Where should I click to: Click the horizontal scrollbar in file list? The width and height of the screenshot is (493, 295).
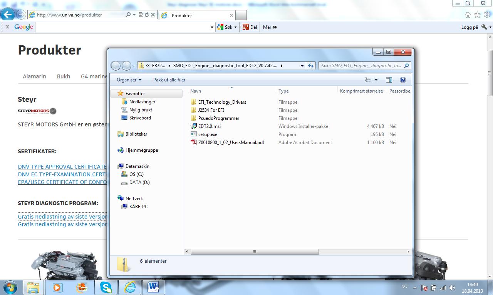click(x=255, y=252)
